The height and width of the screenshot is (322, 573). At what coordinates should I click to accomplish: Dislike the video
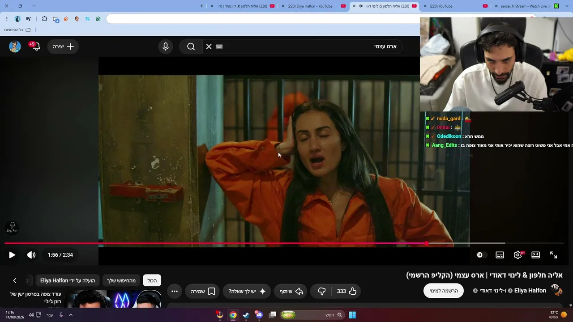[x=321, y=291]
